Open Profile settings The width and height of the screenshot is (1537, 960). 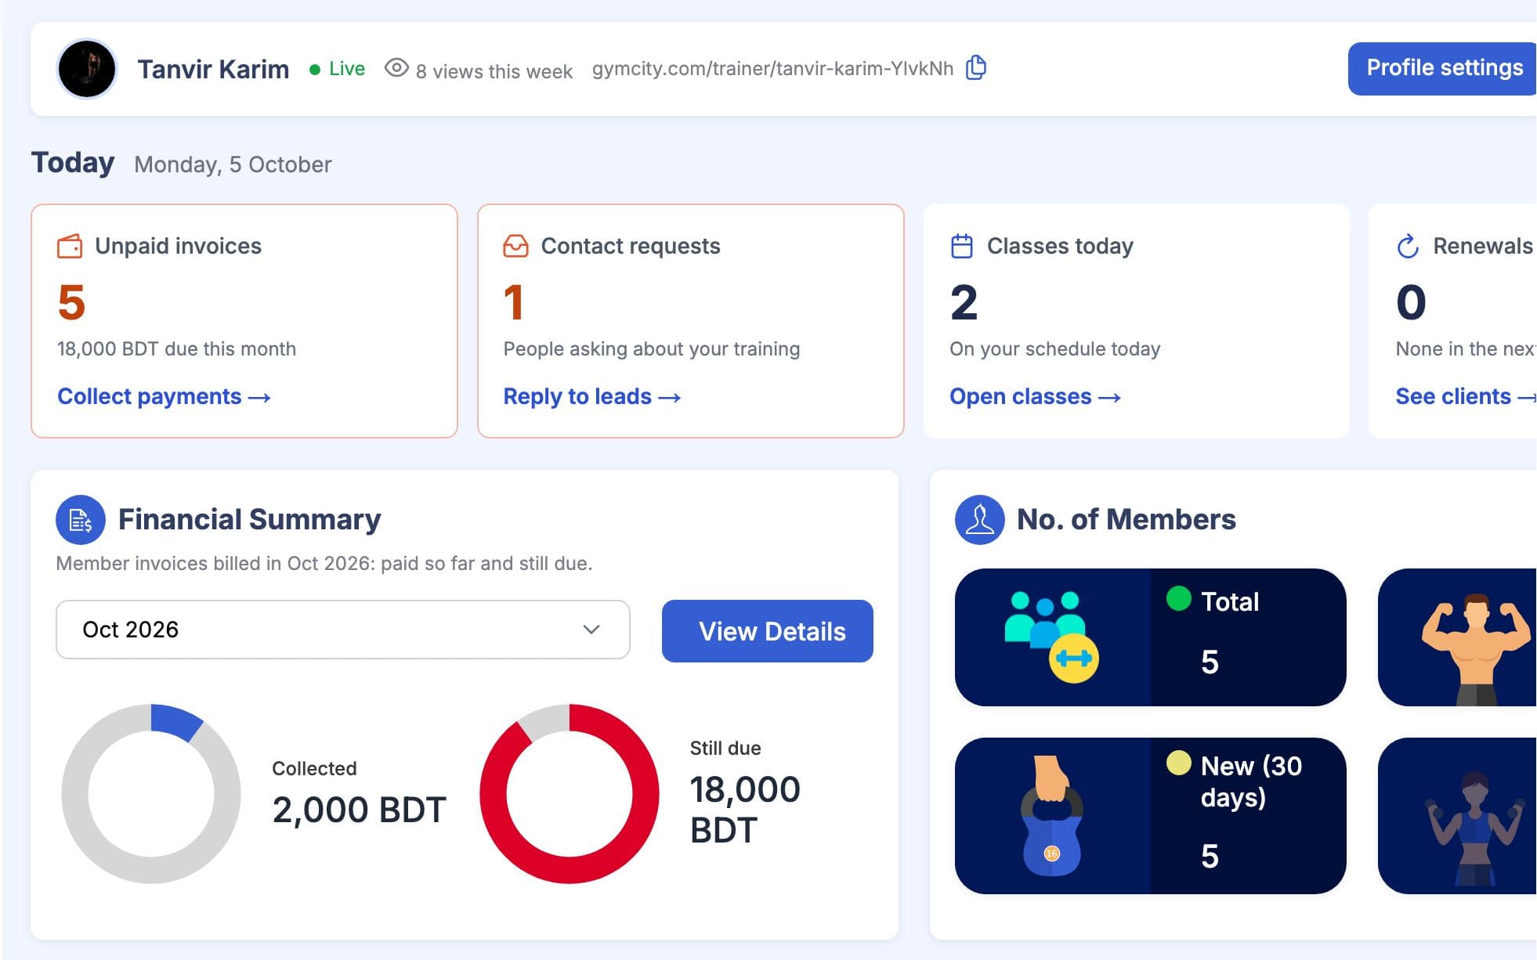1444,68
